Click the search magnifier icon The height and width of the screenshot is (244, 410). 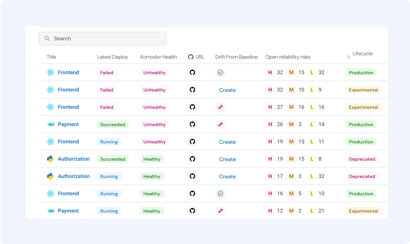[x=47, y=38]
